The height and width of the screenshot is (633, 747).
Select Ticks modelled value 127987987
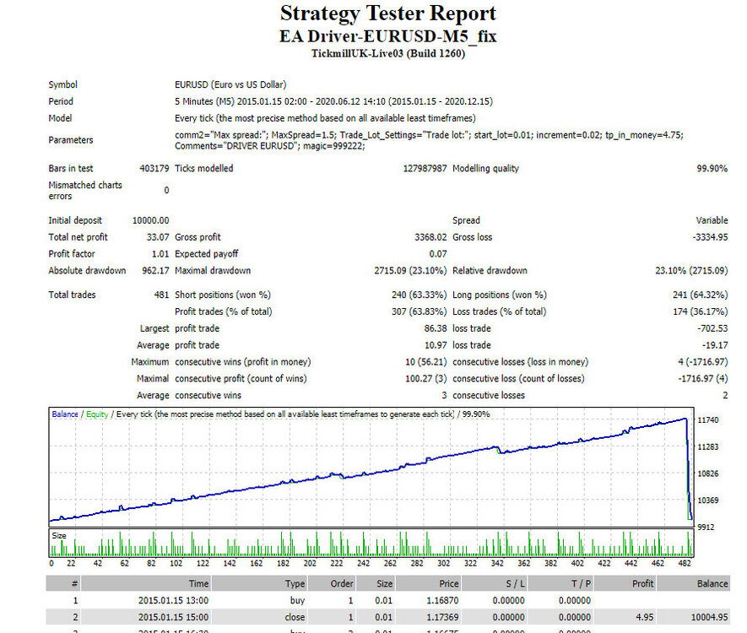click(x=425, y=169)
